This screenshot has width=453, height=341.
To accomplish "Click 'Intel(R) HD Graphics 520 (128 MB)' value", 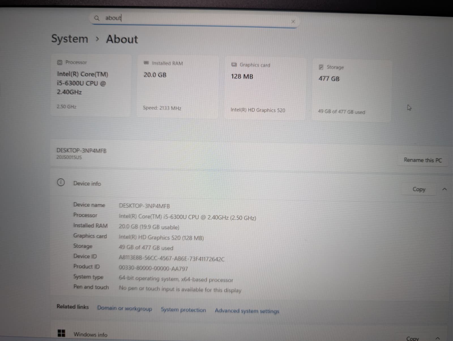I will (161, 238).
